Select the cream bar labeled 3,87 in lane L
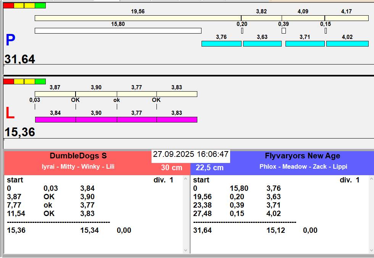The height and width of the screenshot is (258, 374). 55,94
